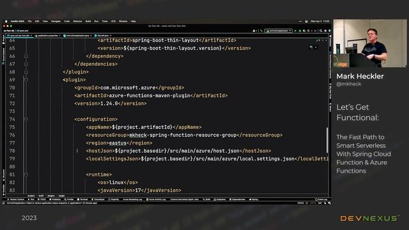Collapse the fold marker at line 67
409x230 pixels.
click(26, 64)
